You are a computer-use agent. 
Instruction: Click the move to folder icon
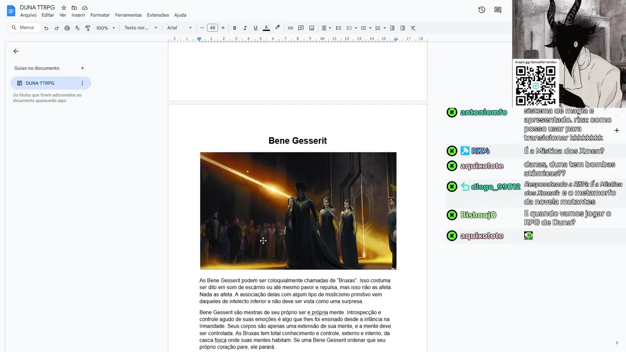pos(74,8)
